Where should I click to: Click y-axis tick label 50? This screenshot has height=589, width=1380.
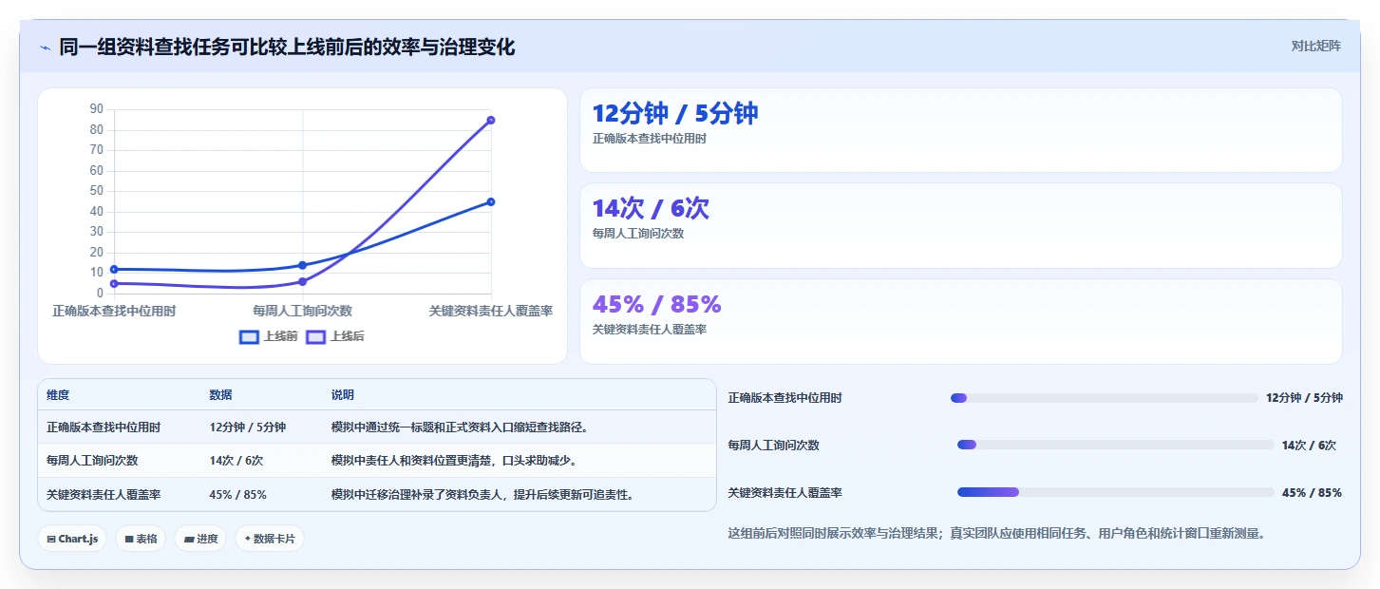point(97,191)
